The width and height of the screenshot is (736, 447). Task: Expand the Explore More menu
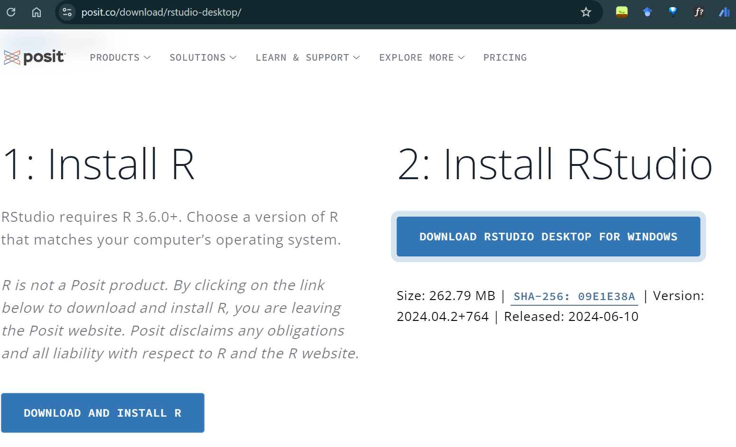422,57
